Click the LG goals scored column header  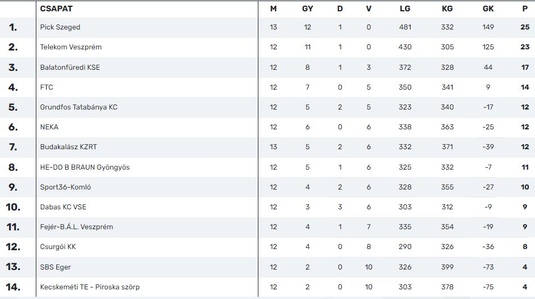405,9
